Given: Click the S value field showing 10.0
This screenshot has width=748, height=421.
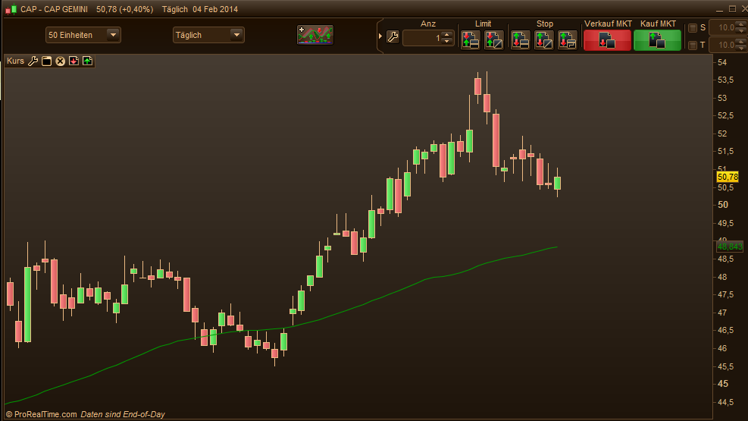Looking at the screenshot, I should (x=723, y=27).
